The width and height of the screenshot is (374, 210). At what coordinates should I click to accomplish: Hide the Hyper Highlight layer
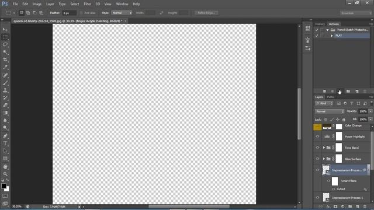click(x=317, y=136)
